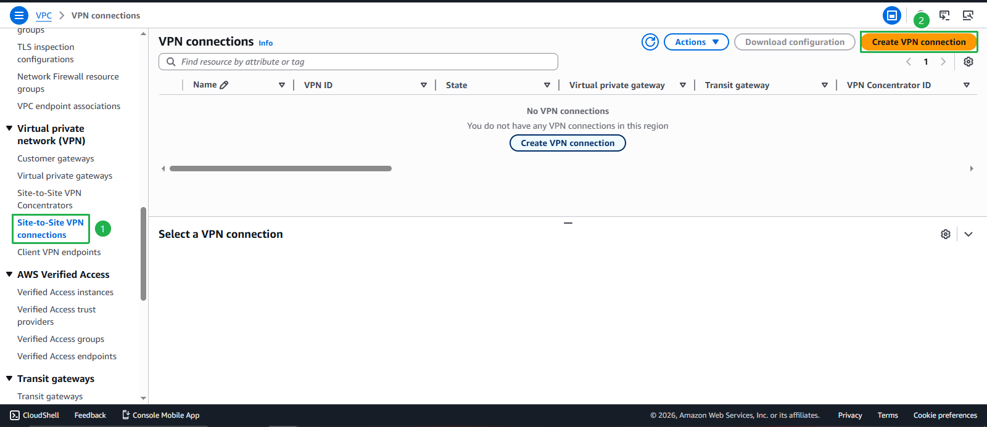Sort by Name column triangle

(282, 85)
